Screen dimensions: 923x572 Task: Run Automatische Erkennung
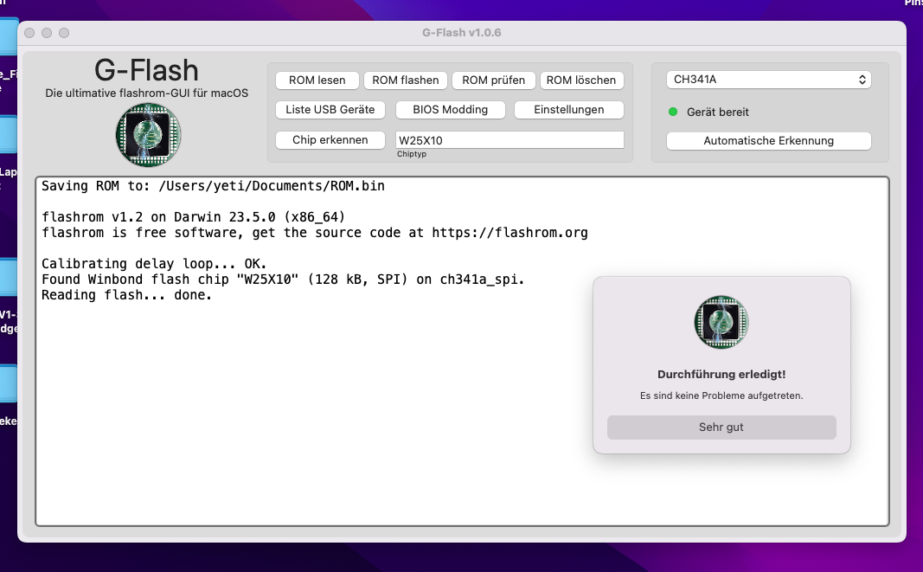[768, 141]
